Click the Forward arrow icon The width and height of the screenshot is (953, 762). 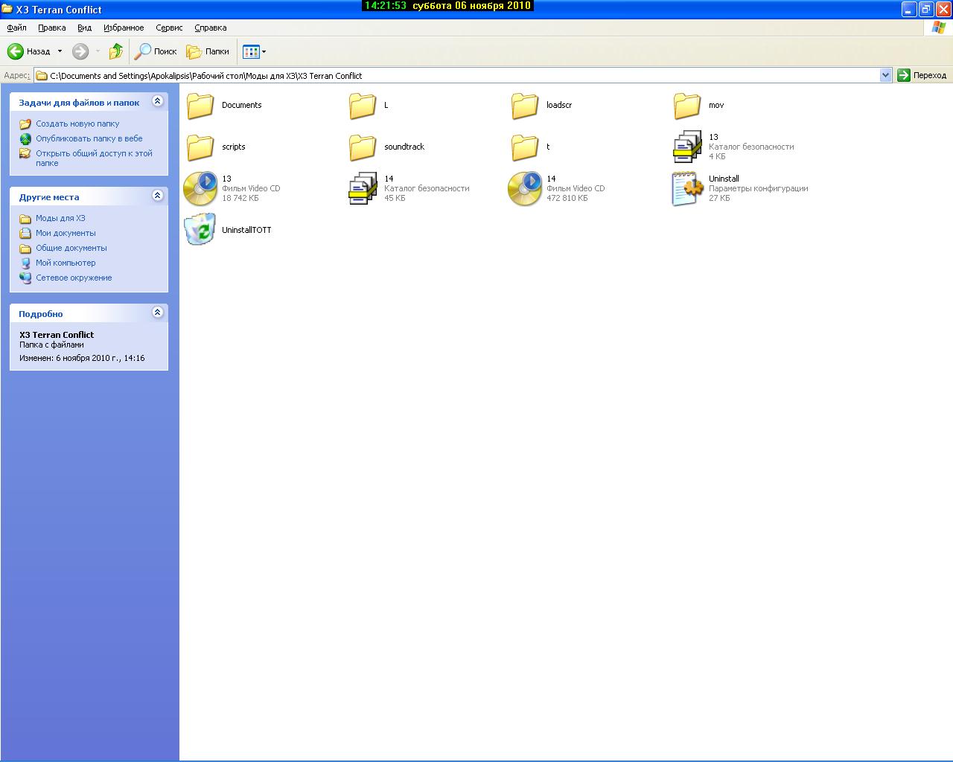pyautogui.click(x=80, y=51)
